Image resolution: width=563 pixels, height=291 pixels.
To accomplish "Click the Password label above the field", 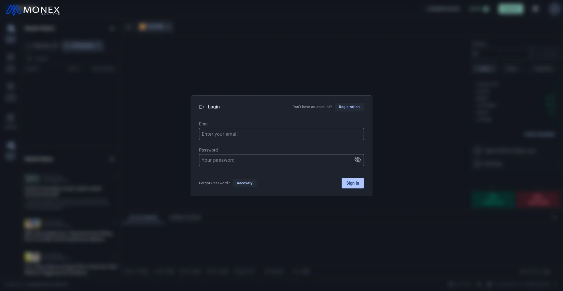I will tap(208, 150).
